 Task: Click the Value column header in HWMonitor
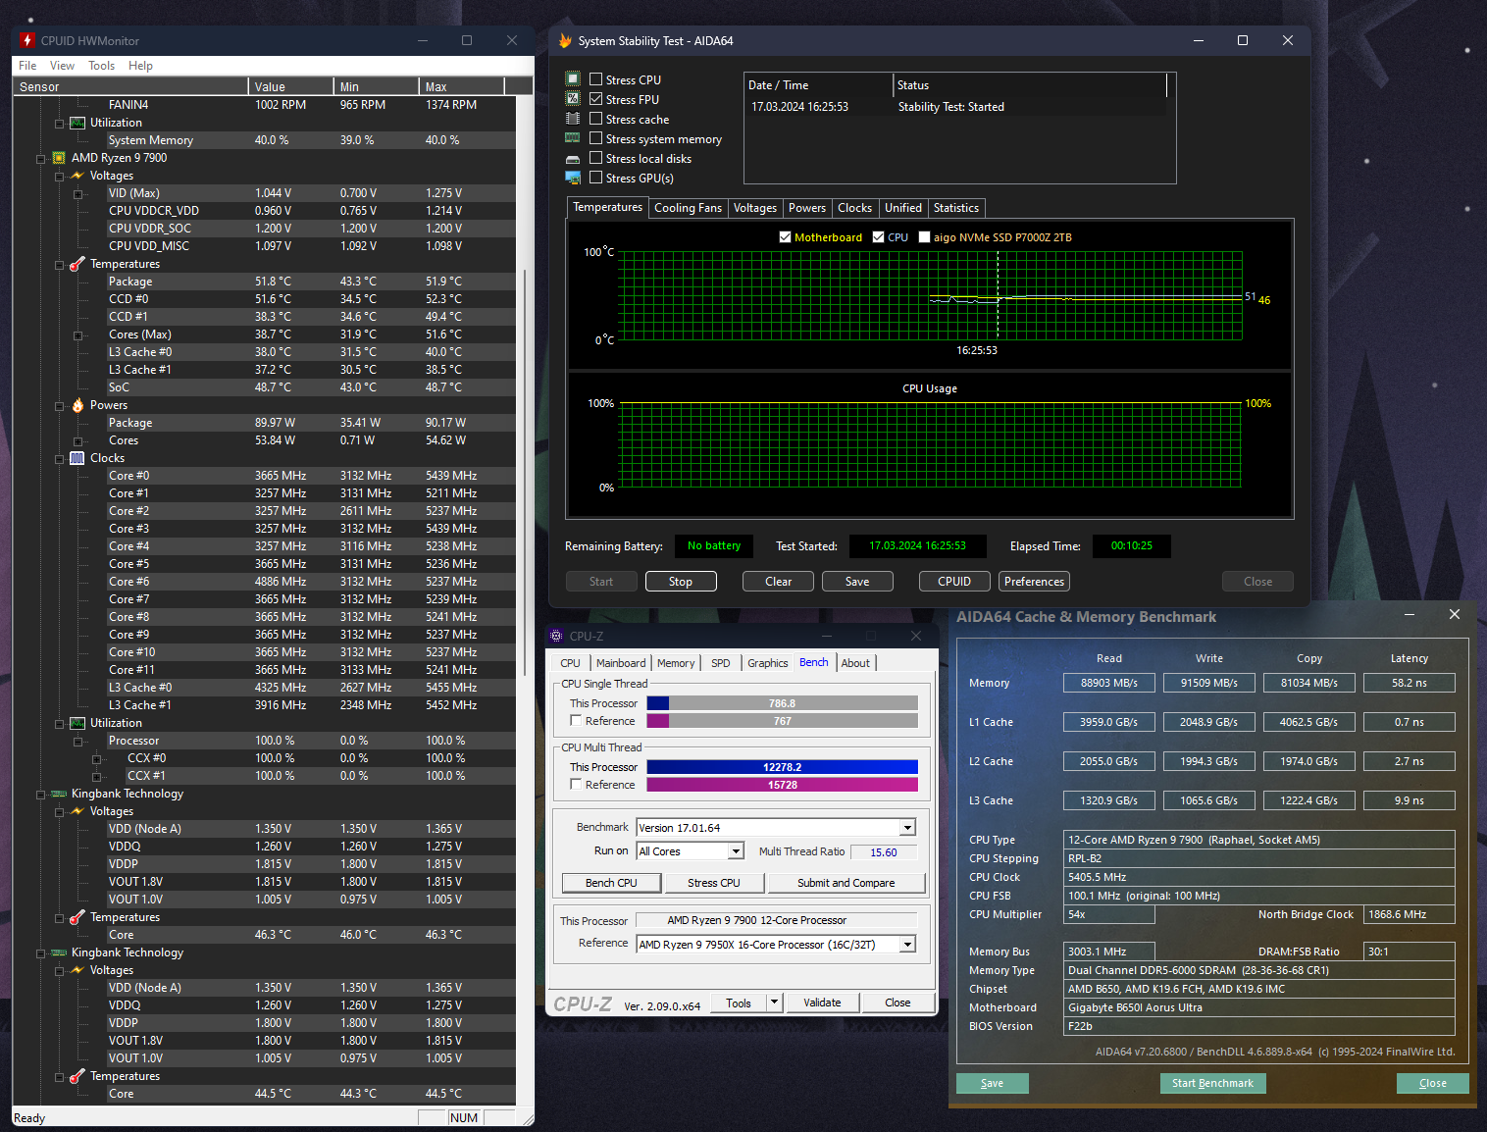290,86
